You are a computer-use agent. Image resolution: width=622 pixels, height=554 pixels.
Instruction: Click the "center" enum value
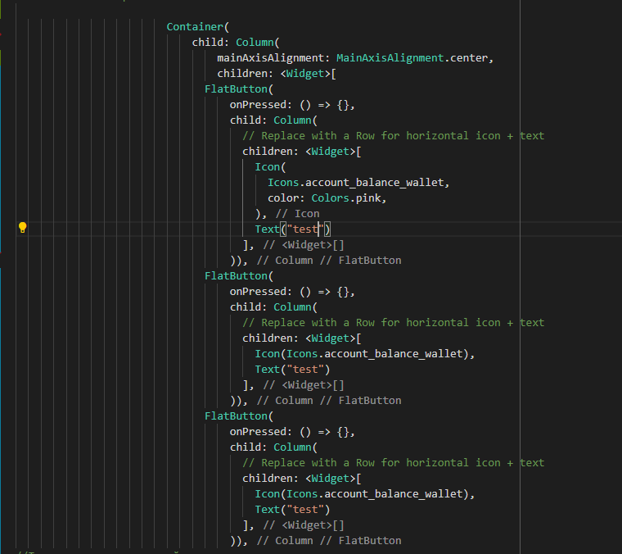(x=469, y=58)
